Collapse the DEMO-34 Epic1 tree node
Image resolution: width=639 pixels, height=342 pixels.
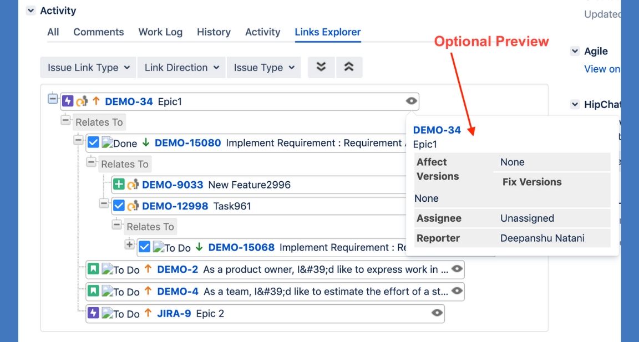[x=53, y=99]
